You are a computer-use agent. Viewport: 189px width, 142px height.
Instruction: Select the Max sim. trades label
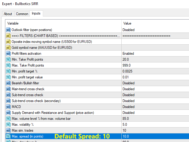[x=22, y=130]
